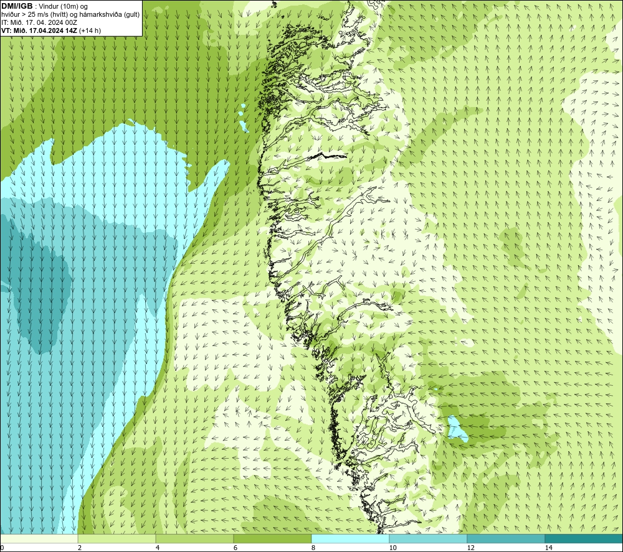Click the 0–2 m/s palest legend swatch
The width and height of the screenshot is (623, 552).
pos(39,539)
